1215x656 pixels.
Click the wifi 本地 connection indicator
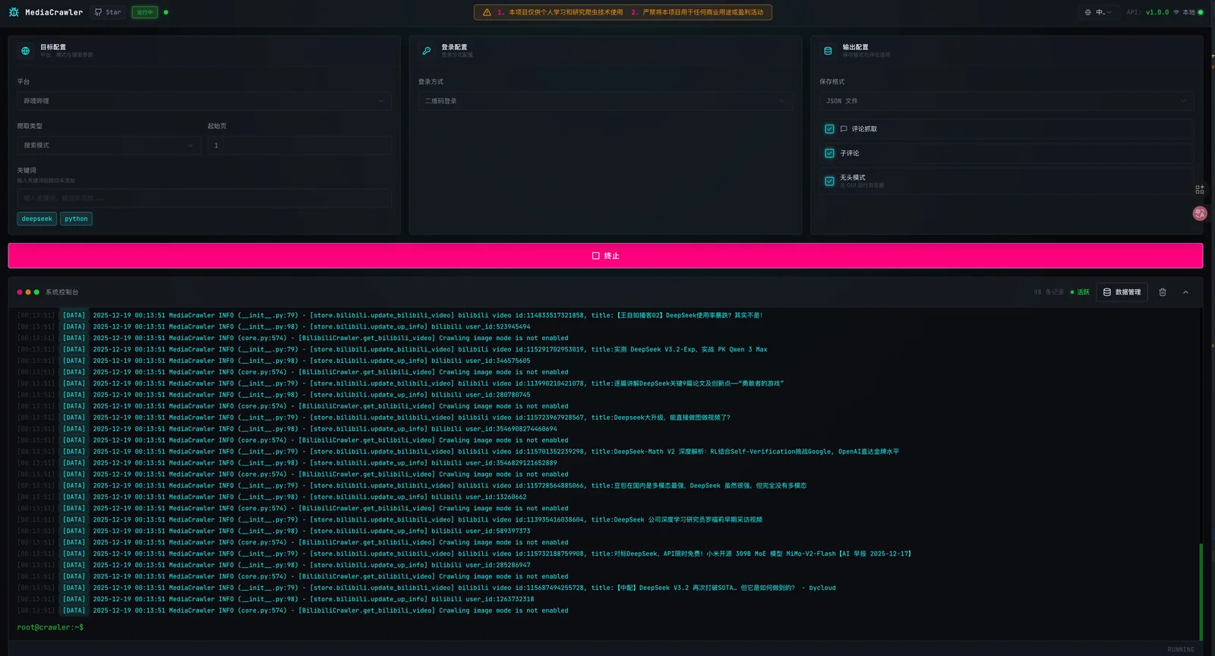[x=1188, y=12]
